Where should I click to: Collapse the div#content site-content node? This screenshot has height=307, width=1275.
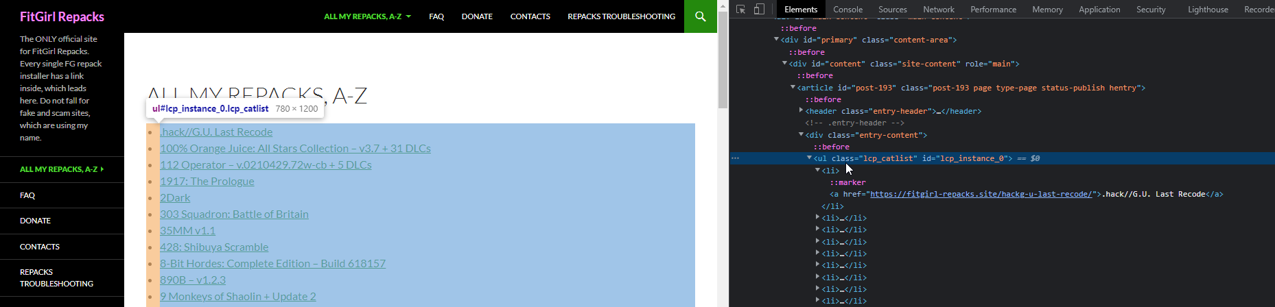point(784,64)
